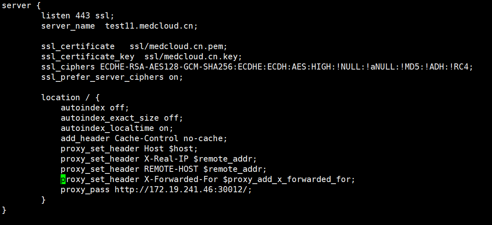Click the 'location / {' line
The height and width of the screenshot is (225, 492).
tap(70, 97)
